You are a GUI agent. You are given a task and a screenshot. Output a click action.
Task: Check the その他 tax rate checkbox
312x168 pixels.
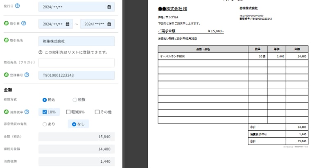(97, 112)
